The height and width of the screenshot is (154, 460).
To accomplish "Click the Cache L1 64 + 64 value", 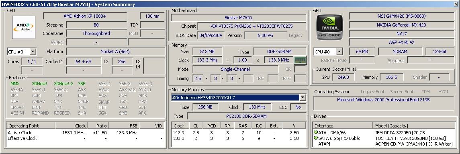I will click(84, 62).
